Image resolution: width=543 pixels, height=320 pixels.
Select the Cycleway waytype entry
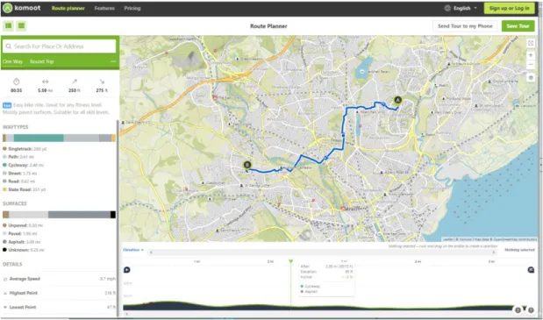pos(23,165)
